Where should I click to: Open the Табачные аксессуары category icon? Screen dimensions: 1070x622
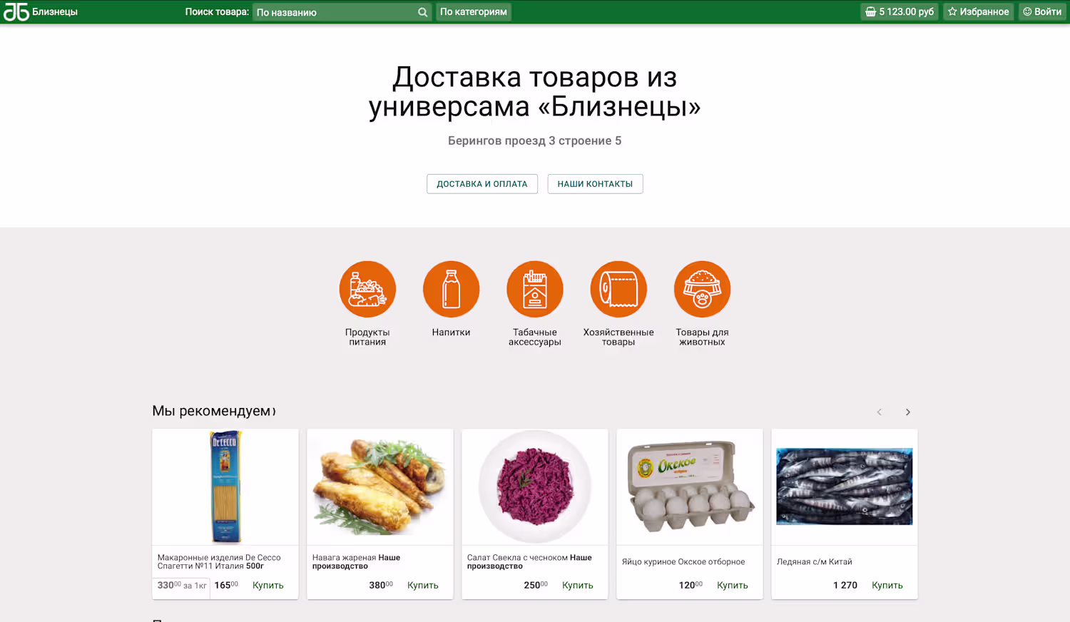(x=535, y=289)
